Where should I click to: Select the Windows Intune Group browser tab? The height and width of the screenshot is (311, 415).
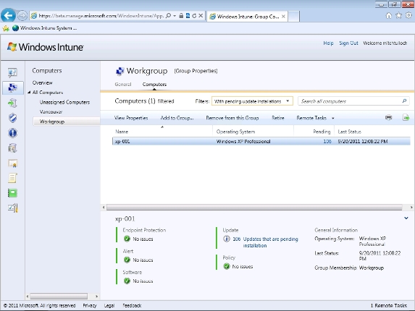[247, 17]
